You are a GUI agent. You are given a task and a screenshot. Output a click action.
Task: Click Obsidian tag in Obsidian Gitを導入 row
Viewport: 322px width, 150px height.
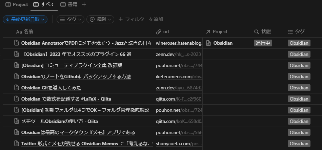(x=299, y=88)
